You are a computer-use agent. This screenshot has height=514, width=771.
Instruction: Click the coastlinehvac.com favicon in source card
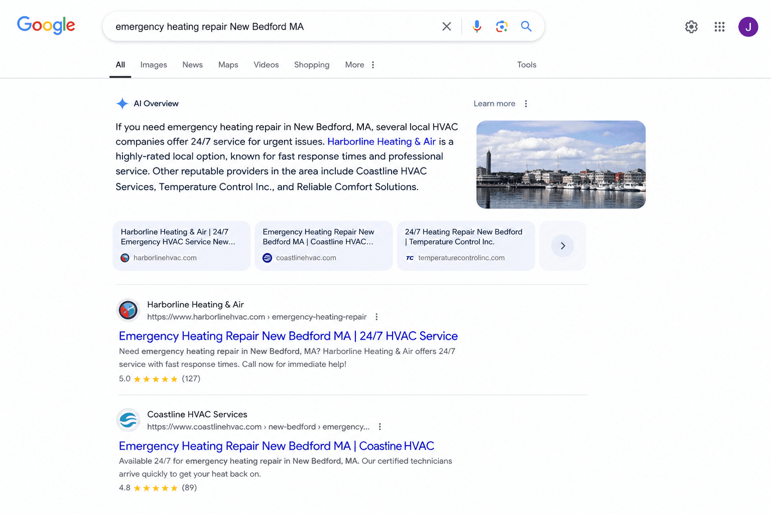click(x=267, y=258)
